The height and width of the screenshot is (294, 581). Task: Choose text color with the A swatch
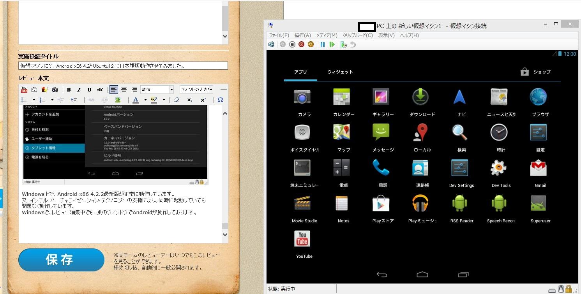click(x=136, y=100)
